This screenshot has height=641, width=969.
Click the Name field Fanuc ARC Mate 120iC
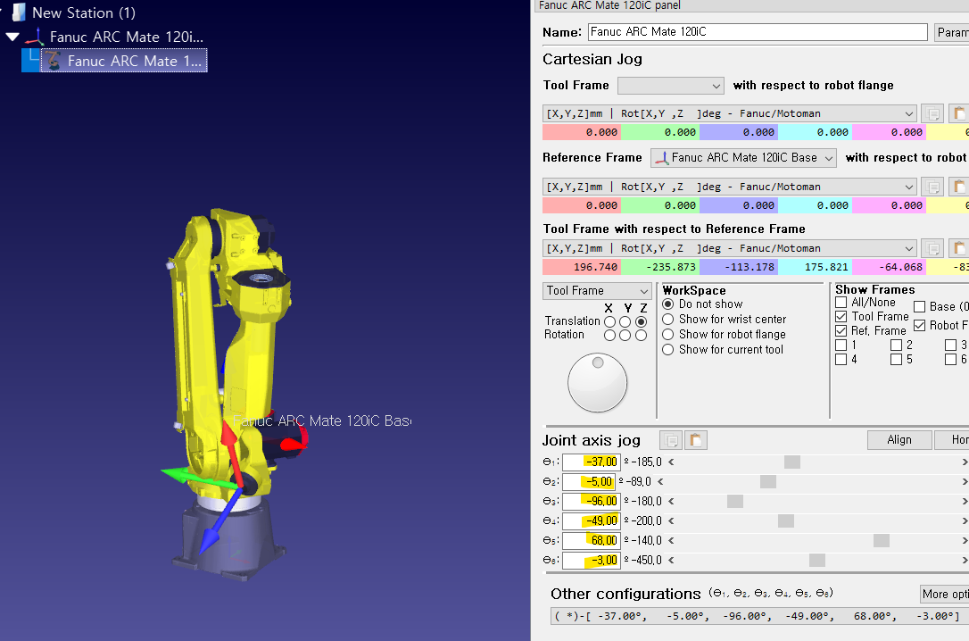[x=758, y=32]
